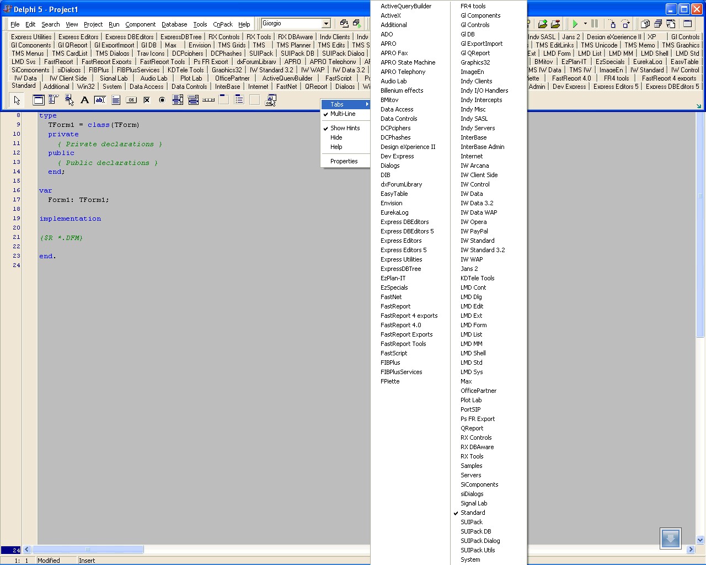Toggle the checked Standard tab entry
706x565 pixels.
tap(473, 513)
